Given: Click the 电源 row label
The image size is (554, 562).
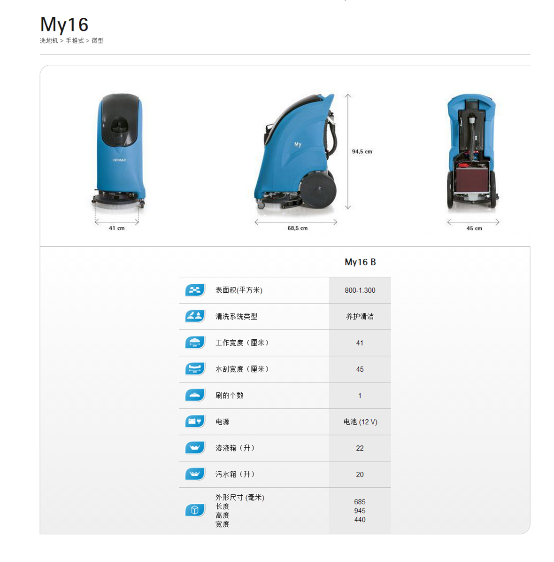Looking at the screenshot, I should pos(223,422).
